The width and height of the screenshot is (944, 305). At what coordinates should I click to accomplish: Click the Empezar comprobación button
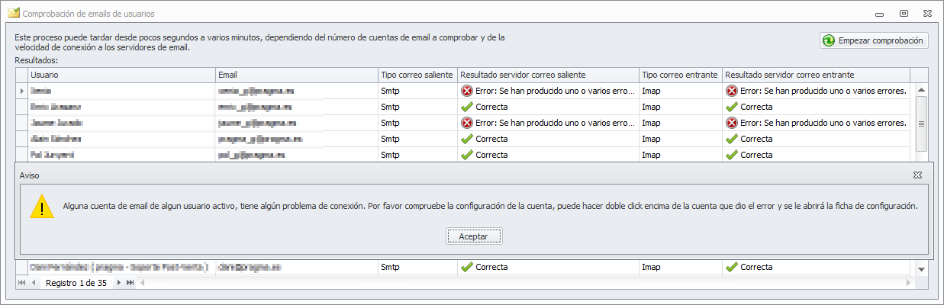[874, 40]
